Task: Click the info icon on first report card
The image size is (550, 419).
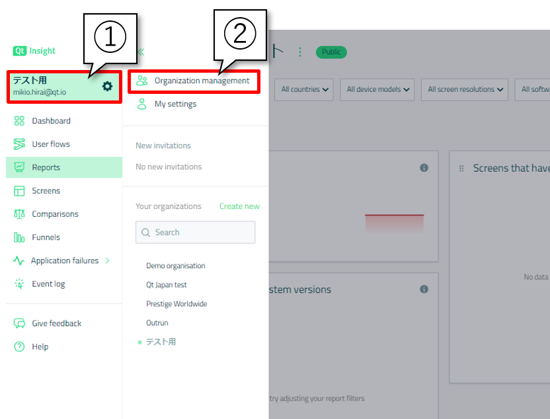Action: coord(424,168)
